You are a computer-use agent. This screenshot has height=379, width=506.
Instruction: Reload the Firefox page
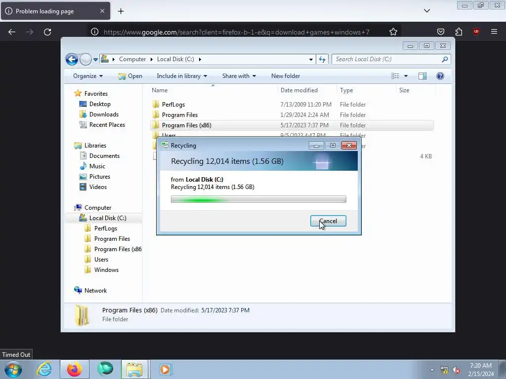[x=47, y=32]
